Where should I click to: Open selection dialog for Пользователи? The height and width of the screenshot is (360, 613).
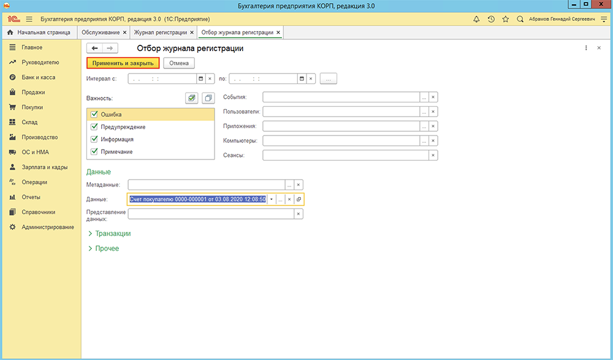click(x=424, y=112)
